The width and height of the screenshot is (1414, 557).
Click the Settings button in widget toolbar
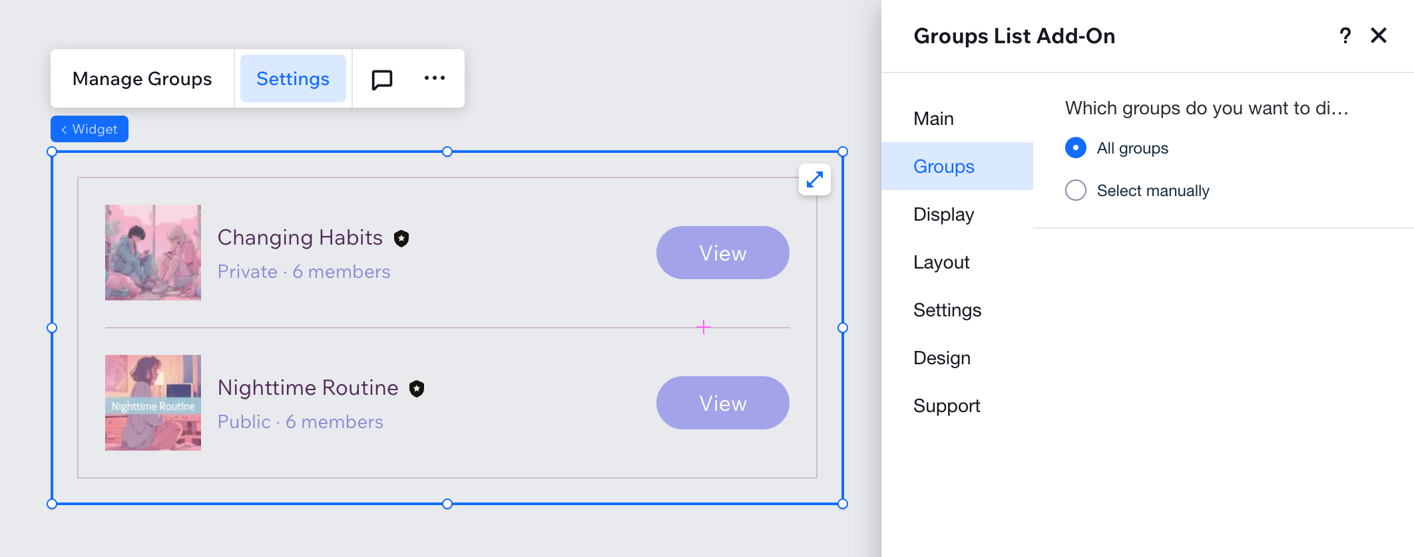pos(293,78)
